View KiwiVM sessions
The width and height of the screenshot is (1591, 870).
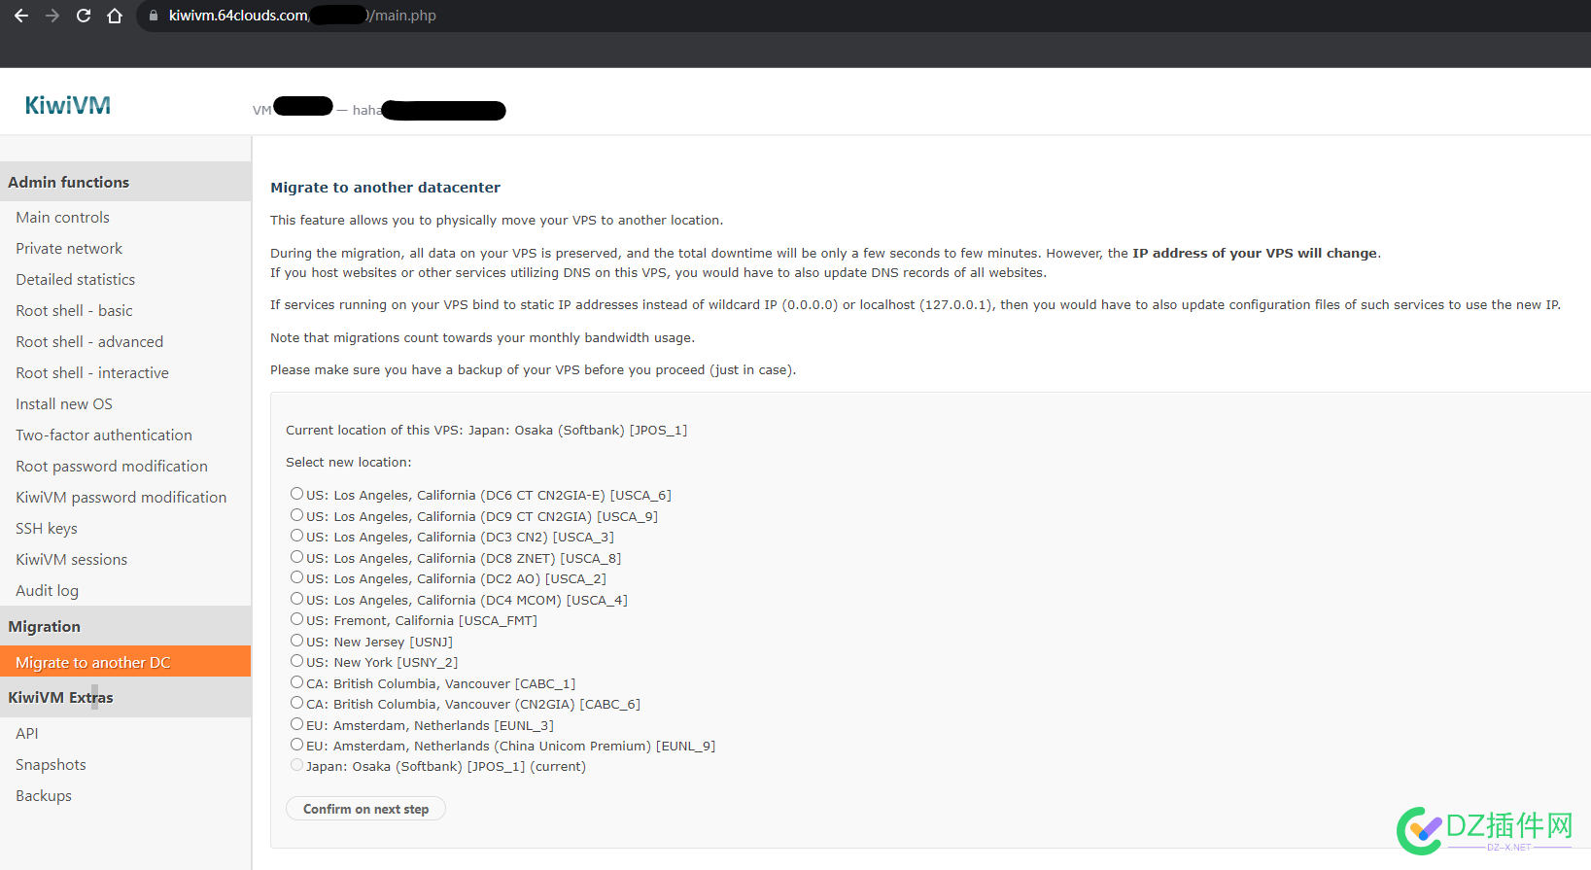point(71,560)
